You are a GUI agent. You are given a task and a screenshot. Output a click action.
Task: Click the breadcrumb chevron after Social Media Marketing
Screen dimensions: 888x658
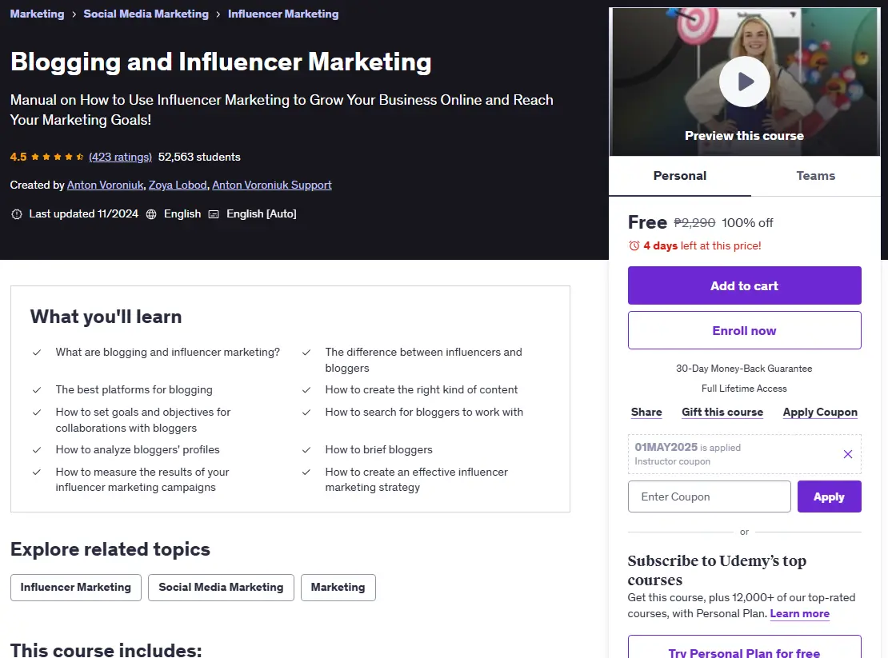coord(218,14)
